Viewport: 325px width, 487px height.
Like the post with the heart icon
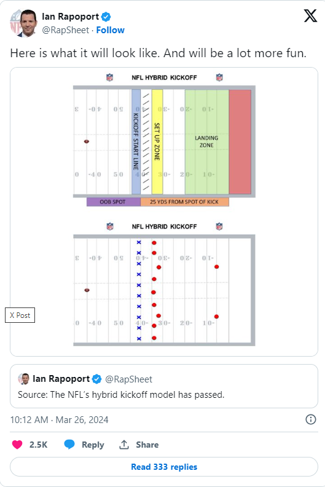click(17, 445)
